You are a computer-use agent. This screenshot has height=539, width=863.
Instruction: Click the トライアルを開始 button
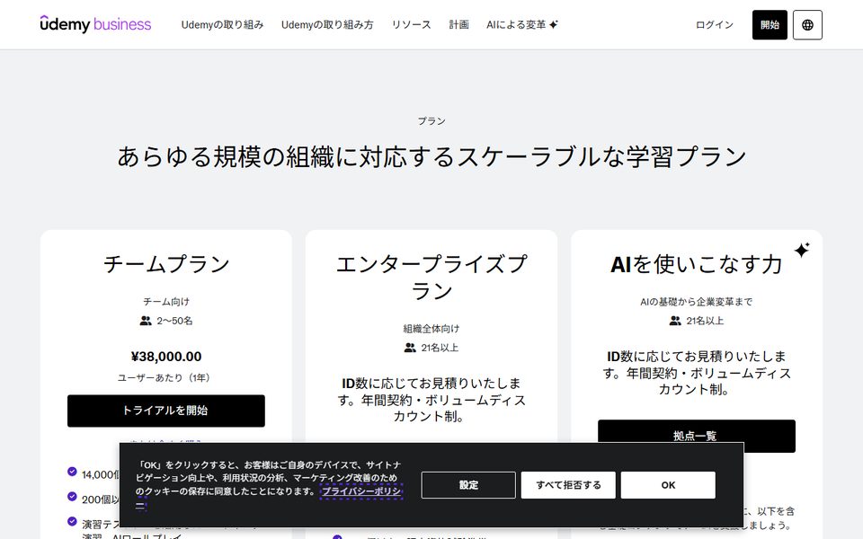point(166,411)
